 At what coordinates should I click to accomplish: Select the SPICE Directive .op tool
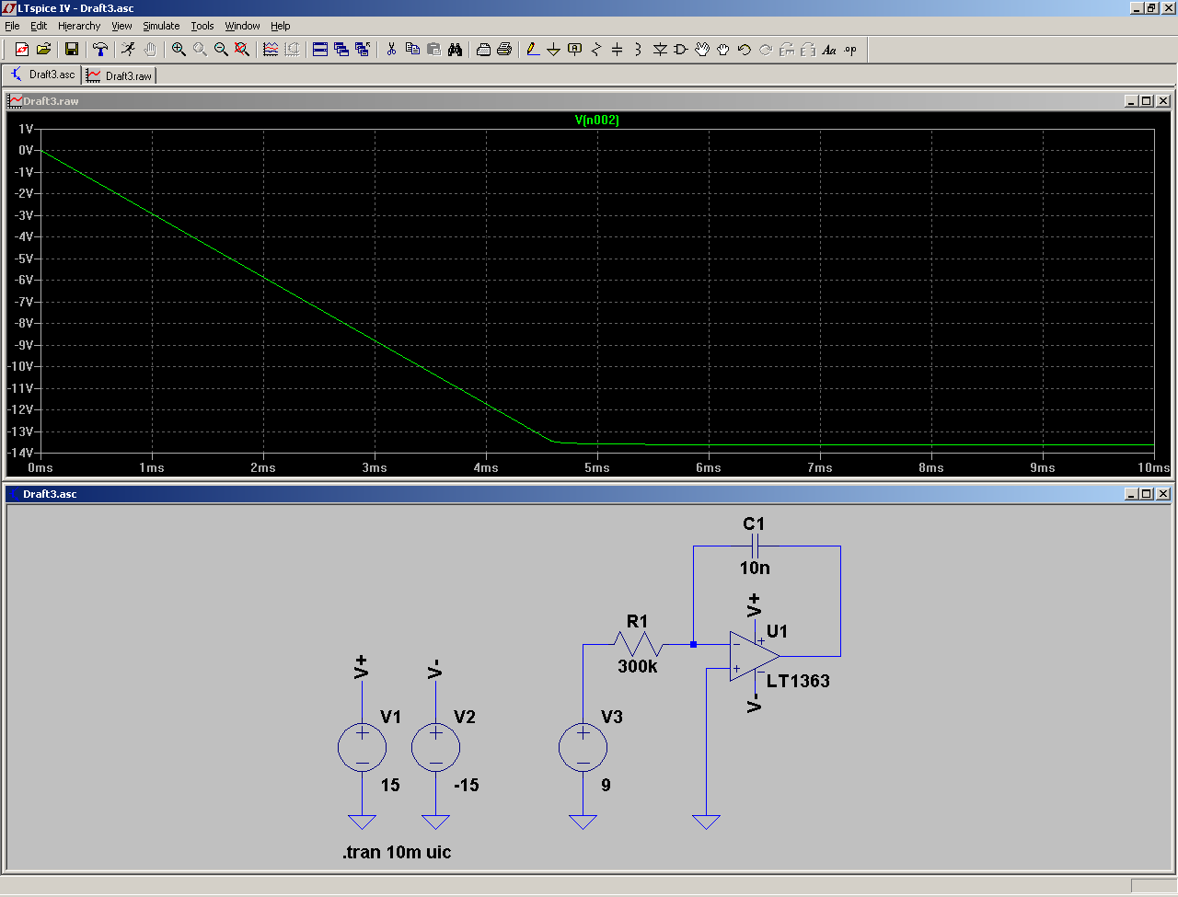(850, 50)
